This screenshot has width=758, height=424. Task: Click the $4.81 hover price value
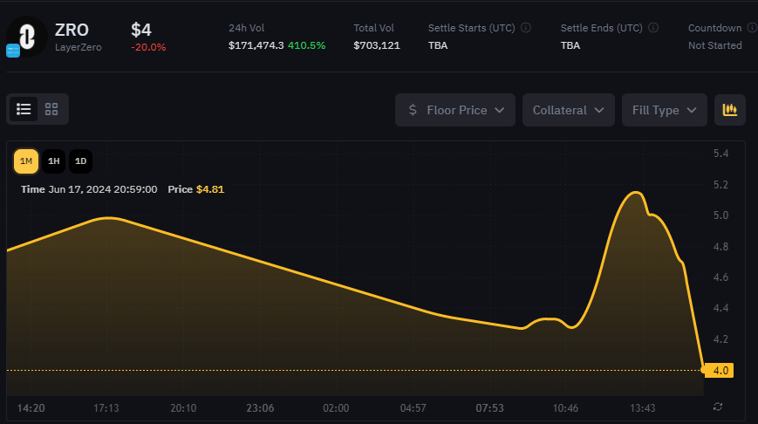click(x=210, y=189)
